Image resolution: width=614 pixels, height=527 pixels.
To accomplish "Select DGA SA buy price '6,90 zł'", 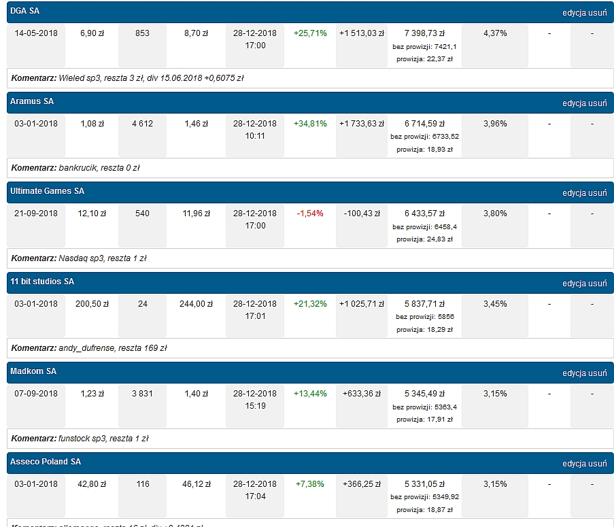I will point(92,33).
